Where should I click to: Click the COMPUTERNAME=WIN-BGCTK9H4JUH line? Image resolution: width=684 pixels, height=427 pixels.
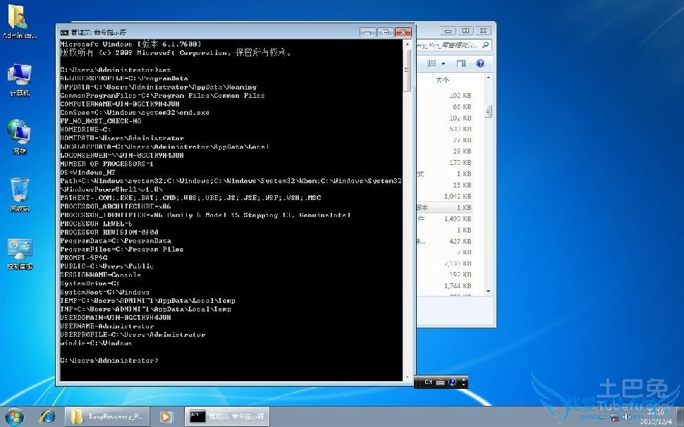120,104
